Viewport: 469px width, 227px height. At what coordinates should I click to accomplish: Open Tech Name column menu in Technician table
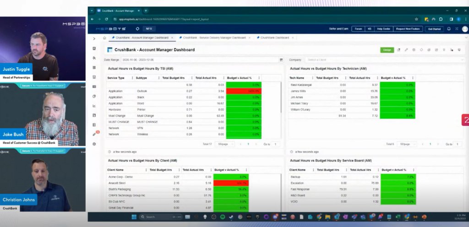click(x=312, y=78)
